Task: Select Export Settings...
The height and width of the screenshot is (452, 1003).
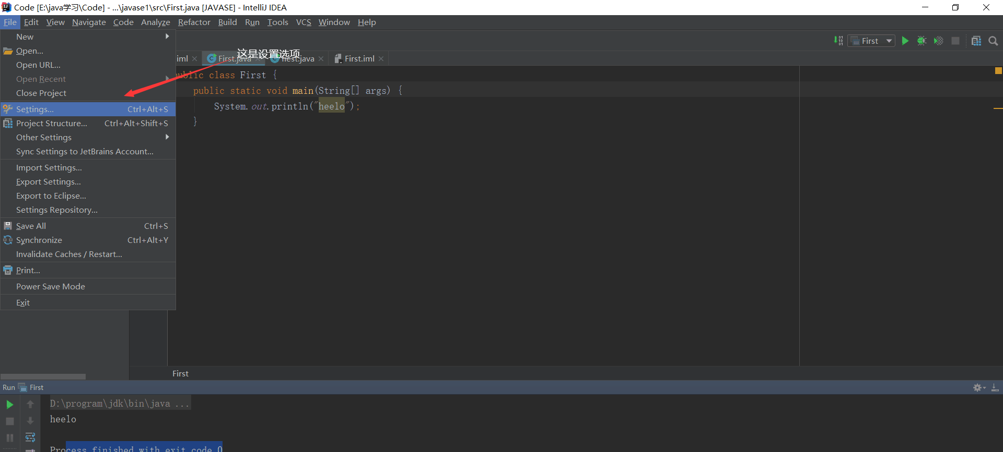Action: pyautogui.click(x=88, y=181)
